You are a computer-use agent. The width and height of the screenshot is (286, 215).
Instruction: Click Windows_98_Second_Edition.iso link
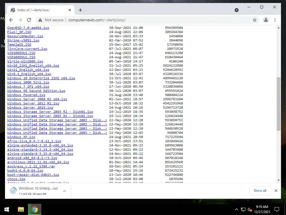[36, 91]
